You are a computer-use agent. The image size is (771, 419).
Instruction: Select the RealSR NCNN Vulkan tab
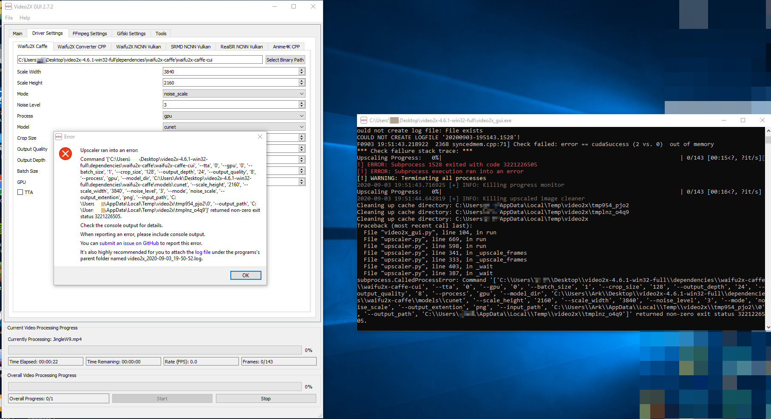click(x=242, y=47)
